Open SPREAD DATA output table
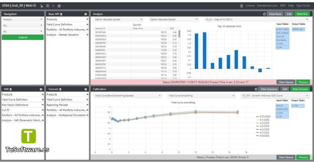The height and width of the screenshot is (164, 314). click(298, 29)
